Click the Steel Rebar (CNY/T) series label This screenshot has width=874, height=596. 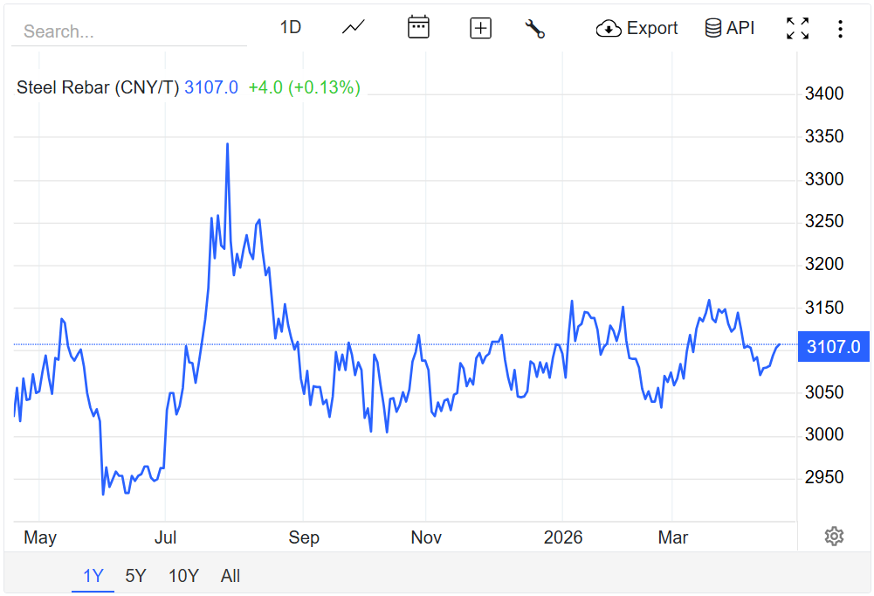(98, 87)
